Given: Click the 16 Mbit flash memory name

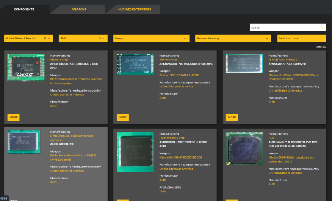Looking at the screenshot, I should click(x=283, y=60).
